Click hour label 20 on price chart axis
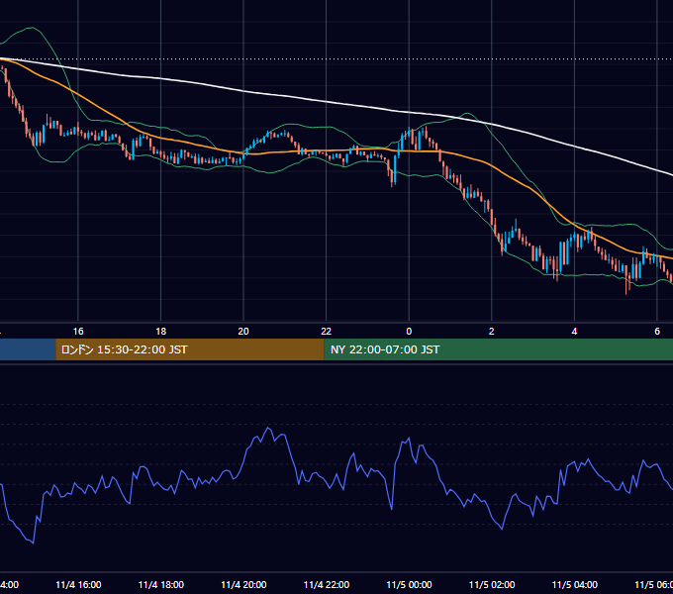 pyautogui.click(x=243, y=332)
